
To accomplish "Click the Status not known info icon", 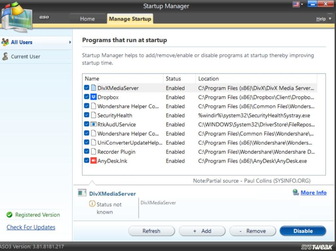I will [x=92, y=204].
